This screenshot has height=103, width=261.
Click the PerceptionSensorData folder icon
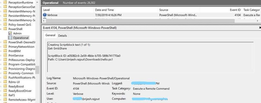[5, 7]
